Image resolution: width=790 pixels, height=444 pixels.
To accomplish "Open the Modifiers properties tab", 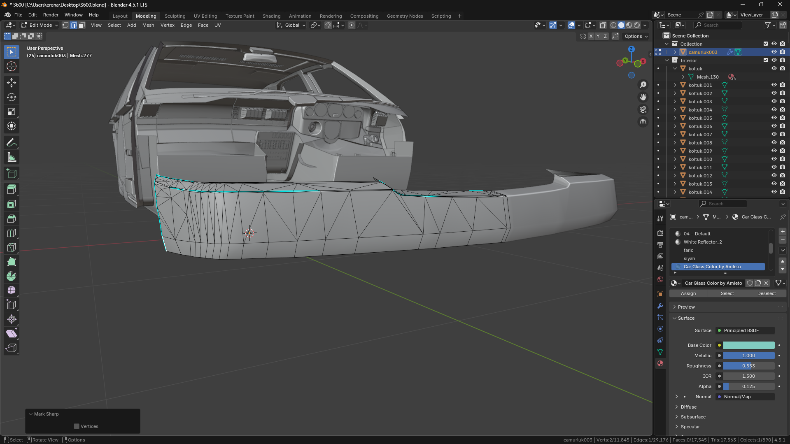I will [x=660, y=306].
